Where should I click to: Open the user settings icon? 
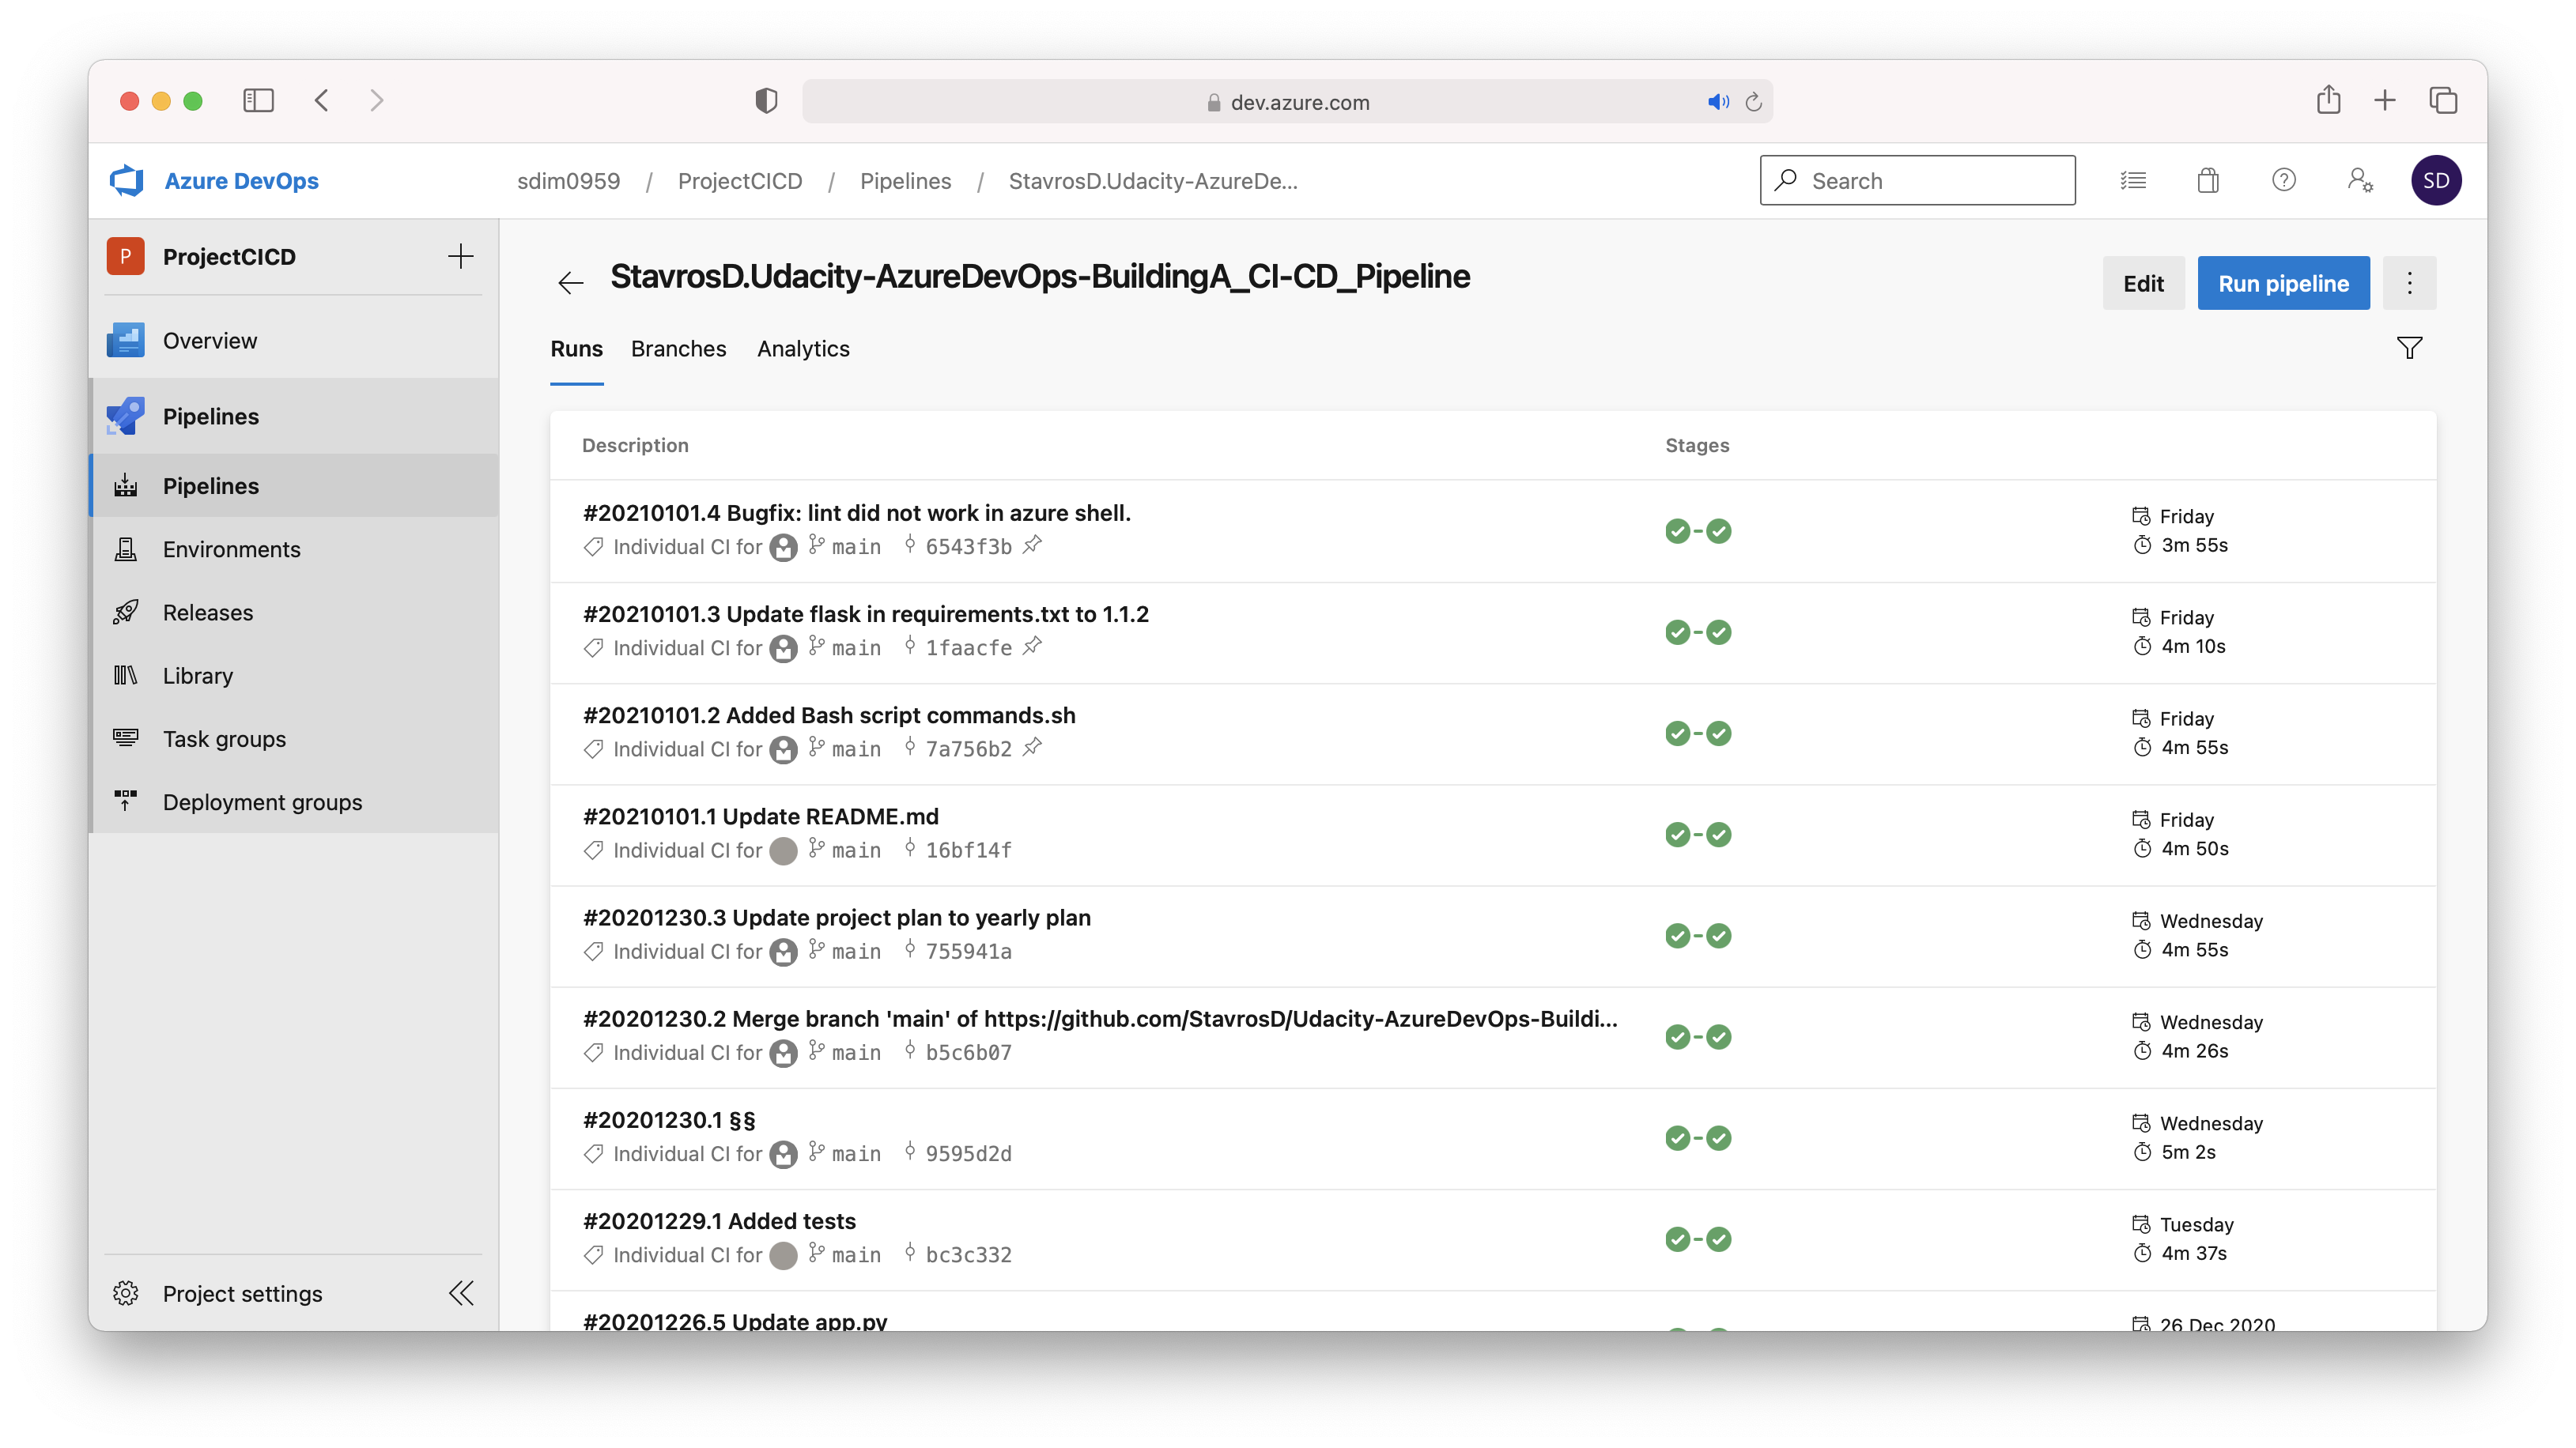pos(2359,181)
